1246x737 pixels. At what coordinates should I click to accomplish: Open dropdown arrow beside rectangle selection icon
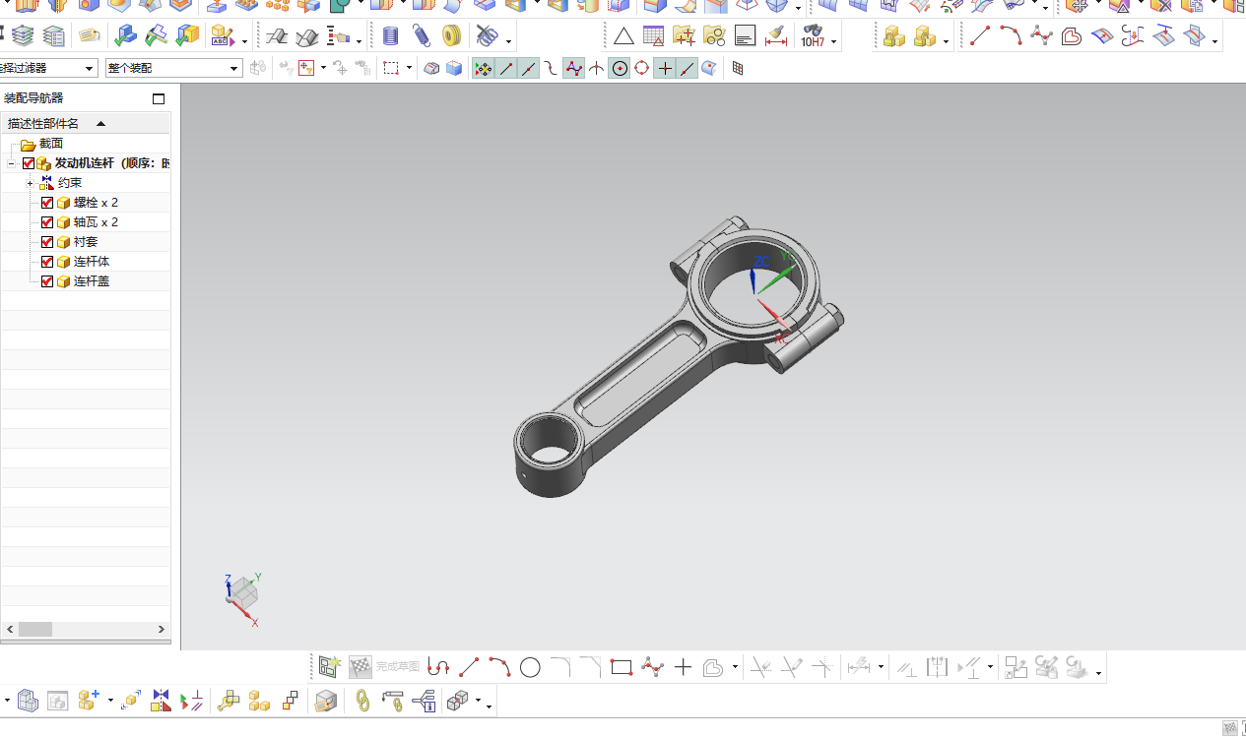pos(409,68)
